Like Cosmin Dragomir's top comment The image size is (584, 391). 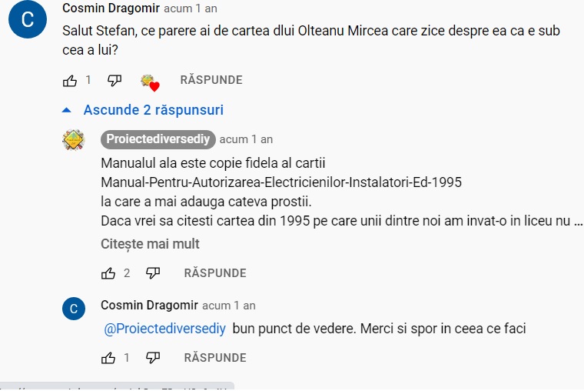(x=70, y=80)
